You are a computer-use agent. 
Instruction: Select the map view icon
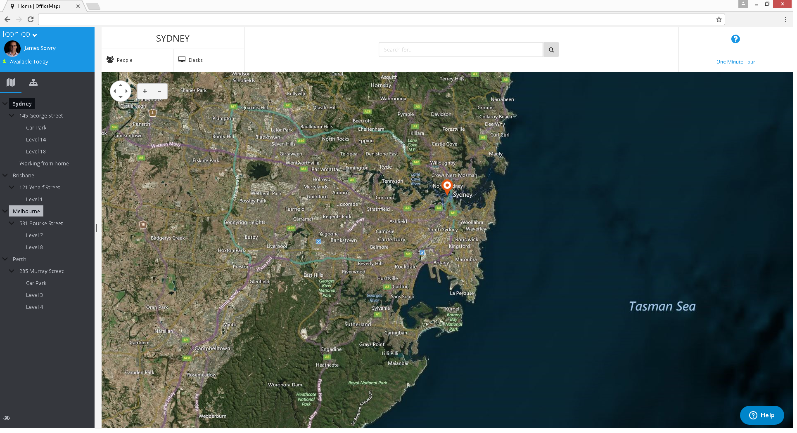pyautogui.click(x=11, y=82)
